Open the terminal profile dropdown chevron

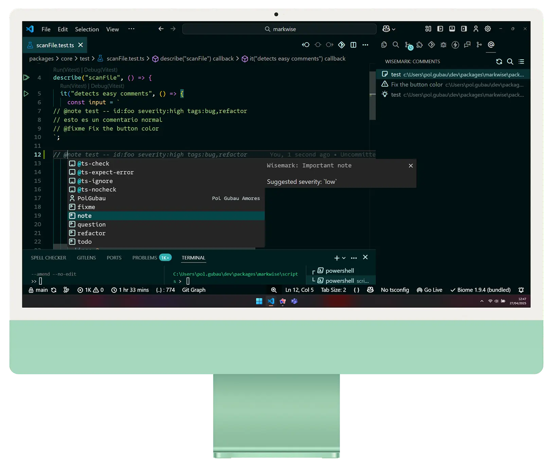coord(344,258)
